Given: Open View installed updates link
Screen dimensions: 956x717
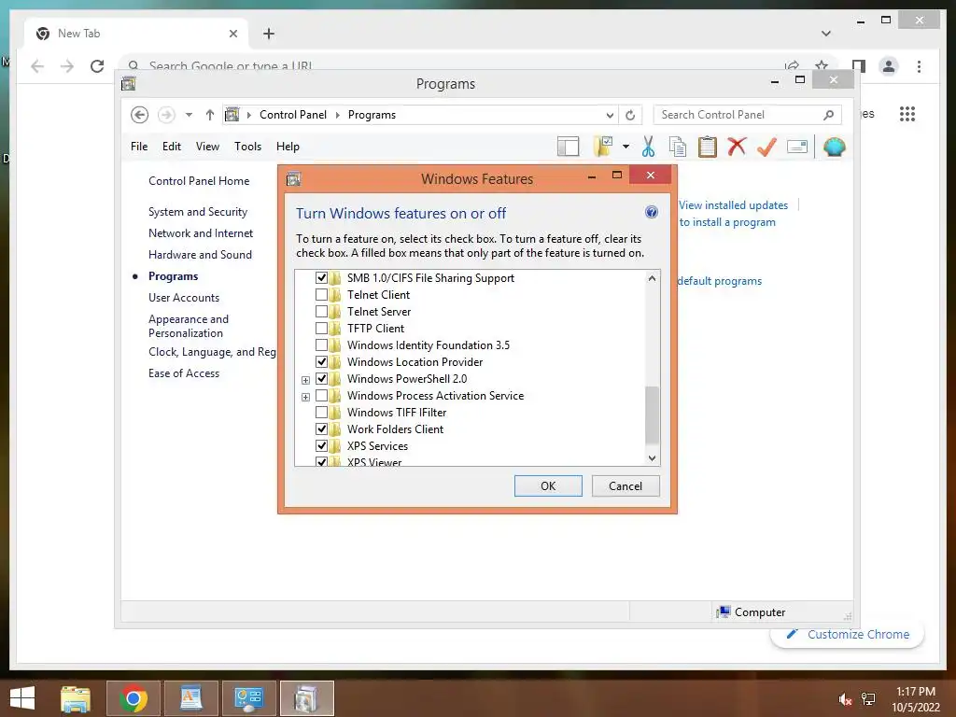Looking at the screenshot, I should [x=734, y=205].
